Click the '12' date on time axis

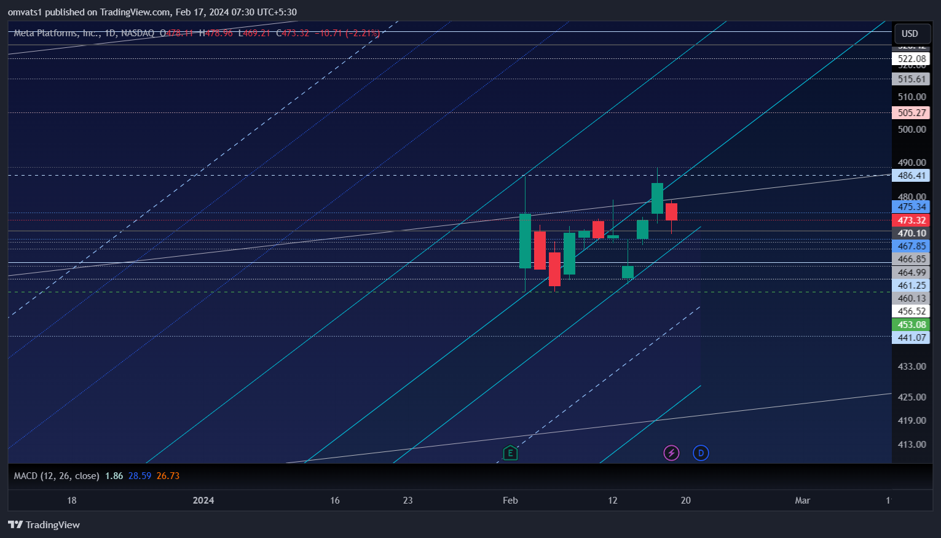tap(613, 501)
